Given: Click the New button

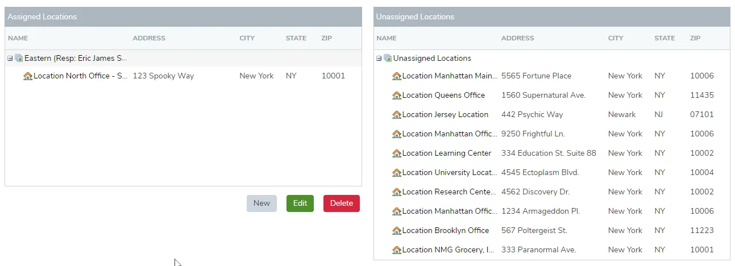Looking at the screenshot, I should [x=261, y=203].
